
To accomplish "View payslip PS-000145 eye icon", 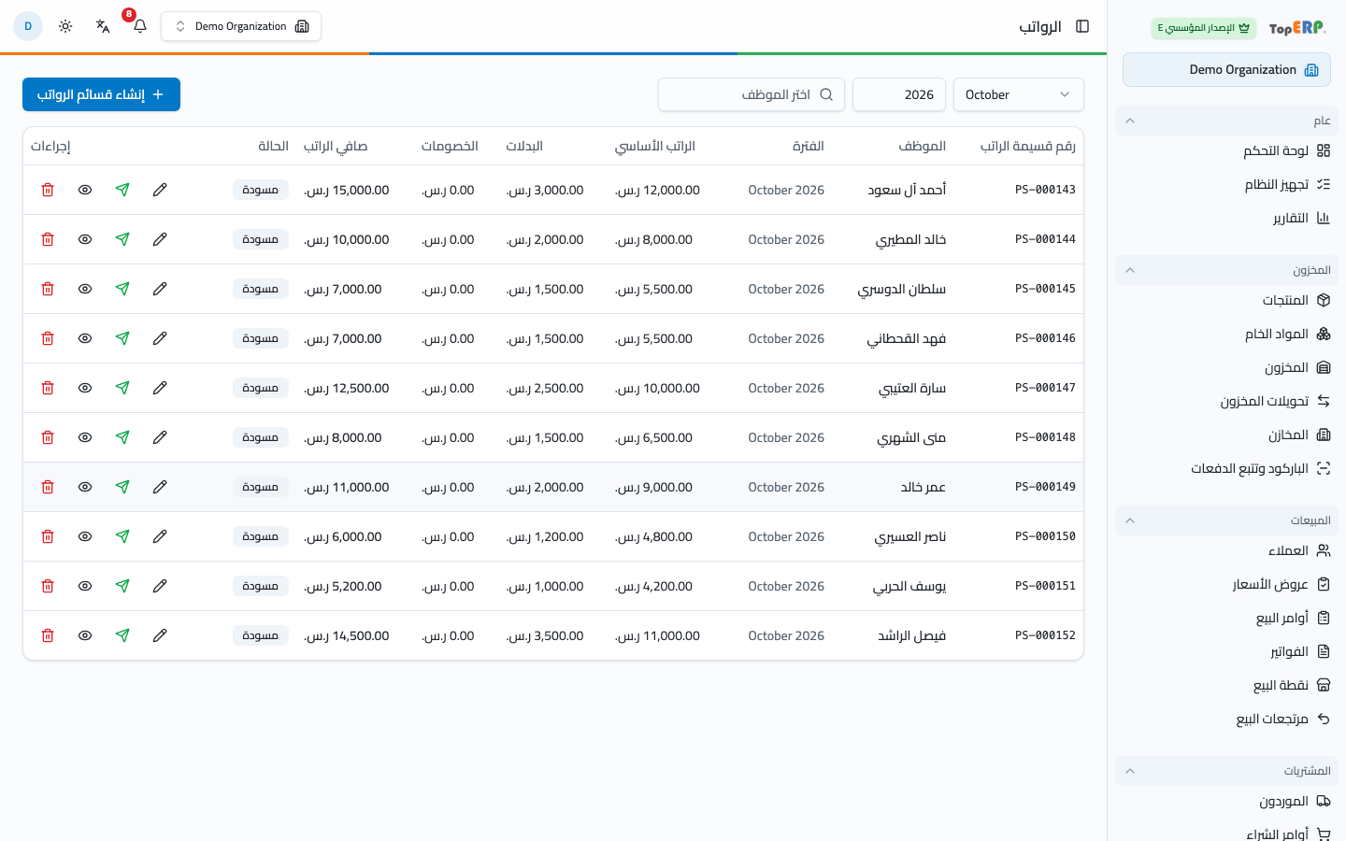I will click(85, 289).
